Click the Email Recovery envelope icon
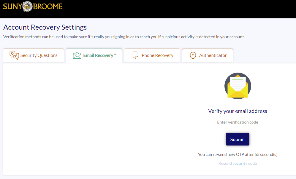This screenshot has height=179, width=296. [x=77, y=56]
